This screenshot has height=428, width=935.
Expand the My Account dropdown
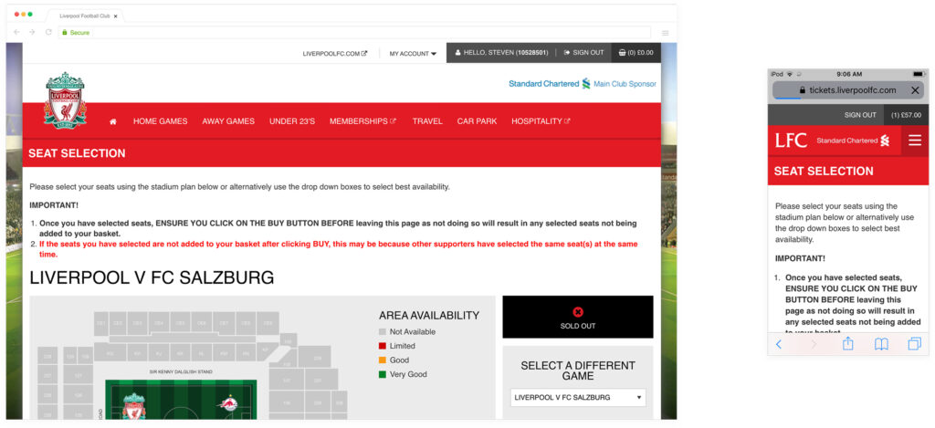tap(413, 53)
